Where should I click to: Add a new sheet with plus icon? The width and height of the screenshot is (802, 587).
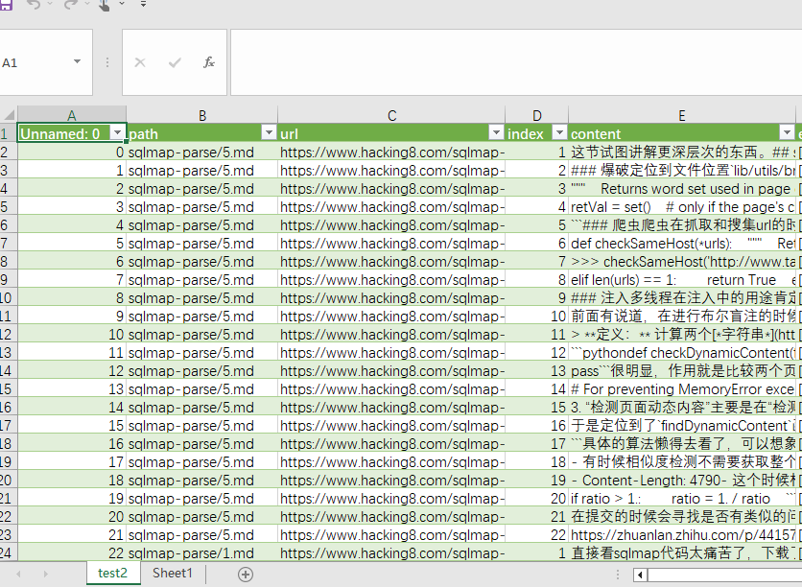point(245,575)
